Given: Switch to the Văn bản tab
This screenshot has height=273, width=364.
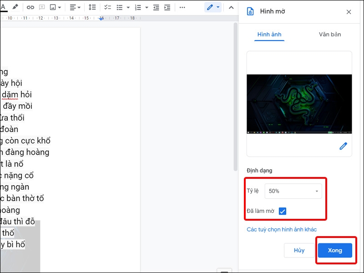Looking at the screenshot, I should click(x=330, y=35).
